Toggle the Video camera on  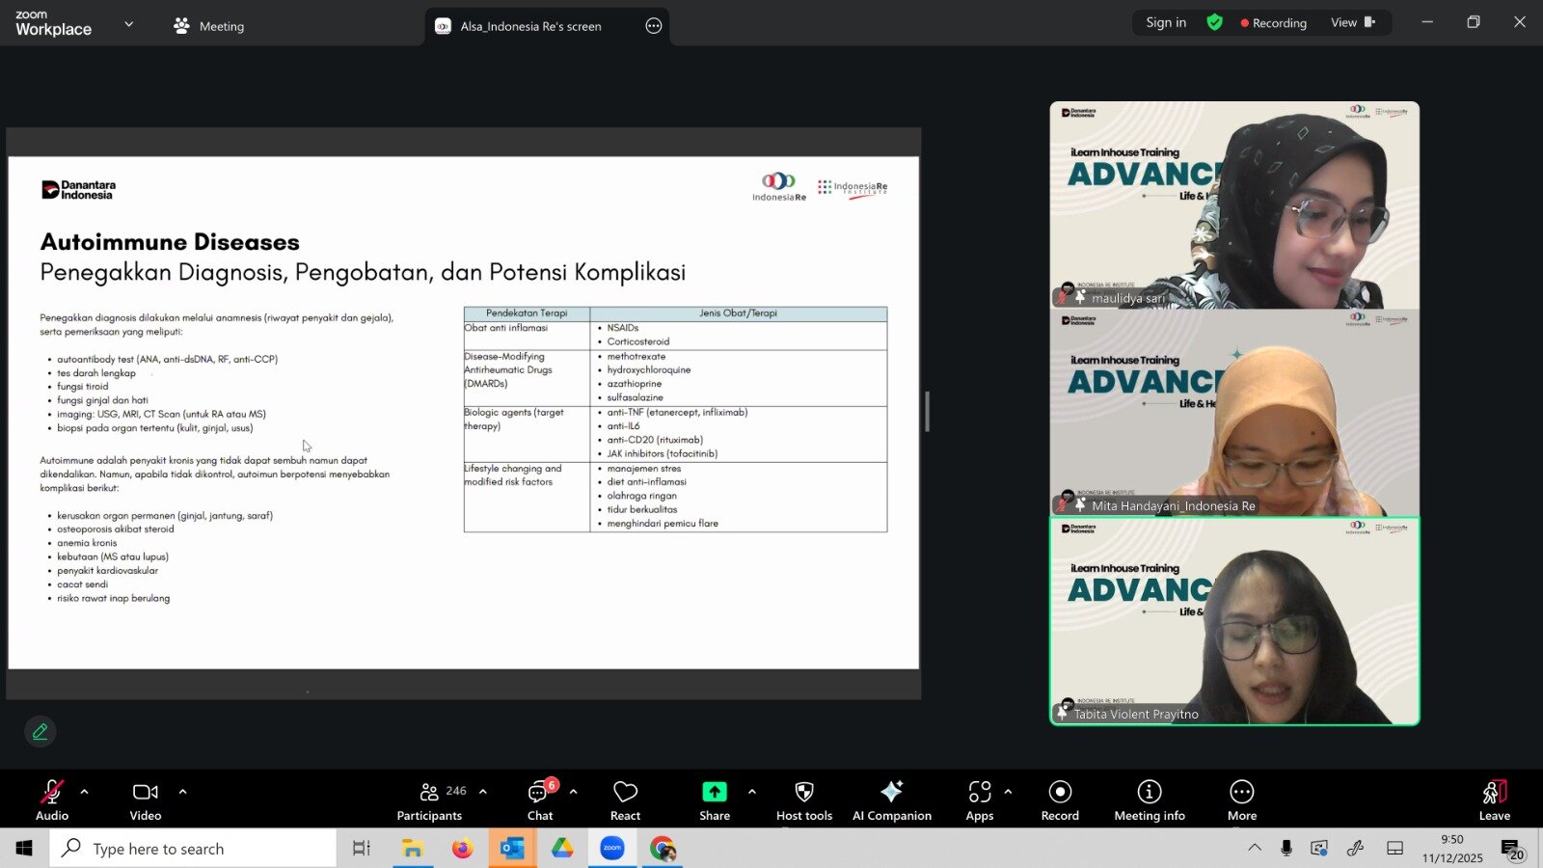(x=146, y=800)
